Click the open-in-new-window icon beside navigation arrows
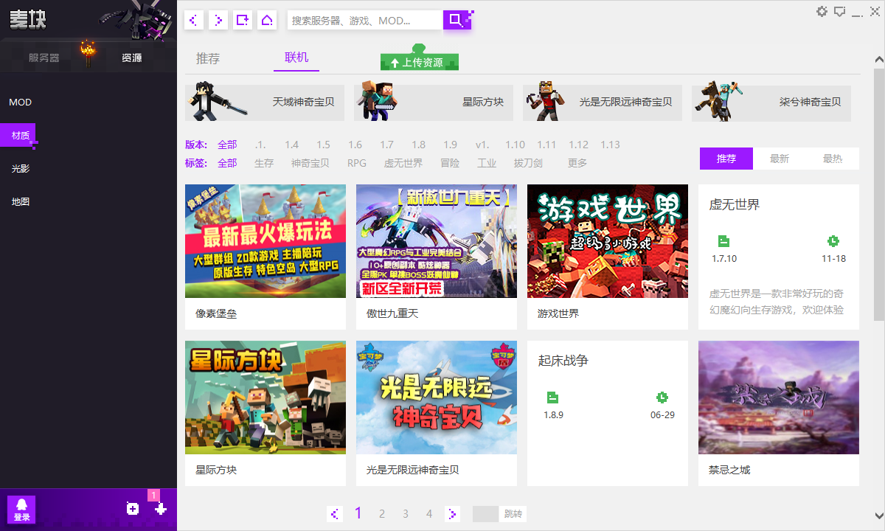Screen dimensions: 885x531 tap(243, 20)
